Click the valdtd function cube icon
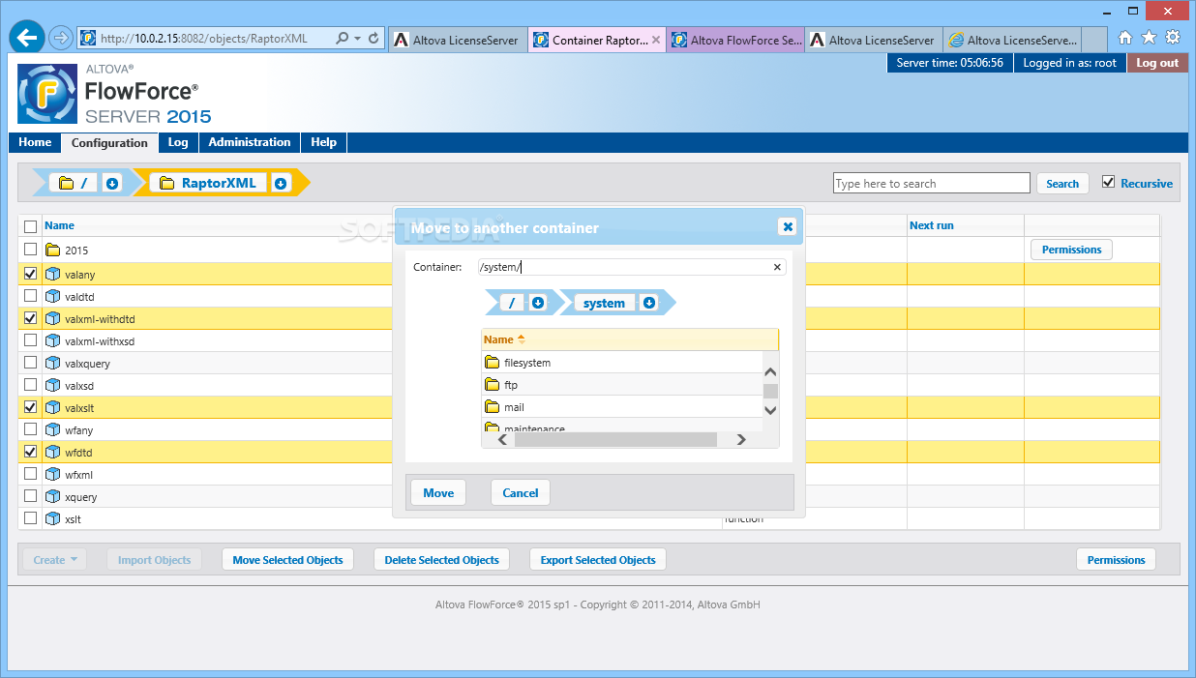1196x678 pixels. click(53, 296)
